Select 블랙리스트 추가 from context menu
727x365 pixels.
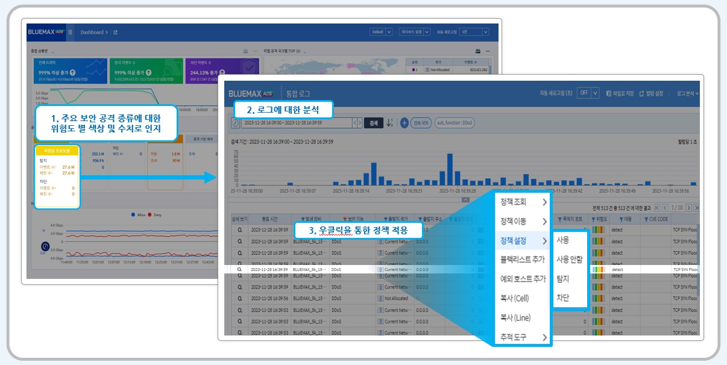point(523,260)
